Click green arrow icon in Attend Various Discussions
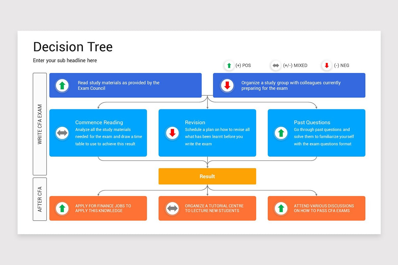398x265 pixels. (x=281, y=208)
